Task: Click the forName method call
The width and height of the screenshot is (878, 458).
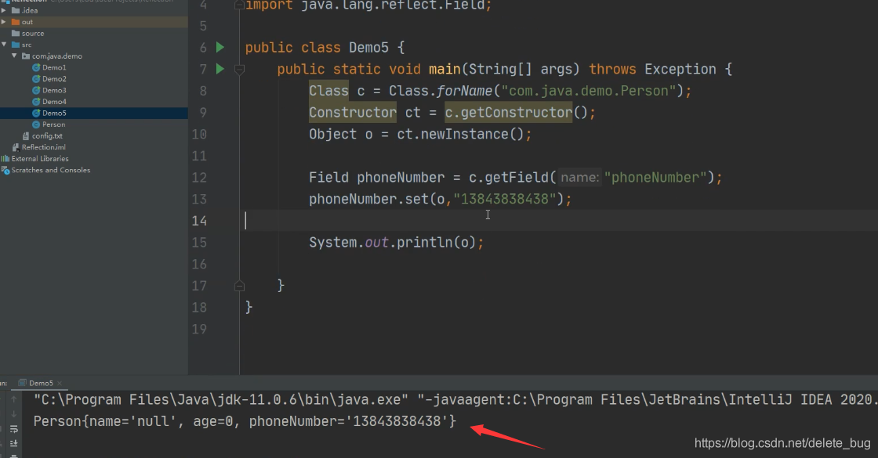Action: click(464, 91)
